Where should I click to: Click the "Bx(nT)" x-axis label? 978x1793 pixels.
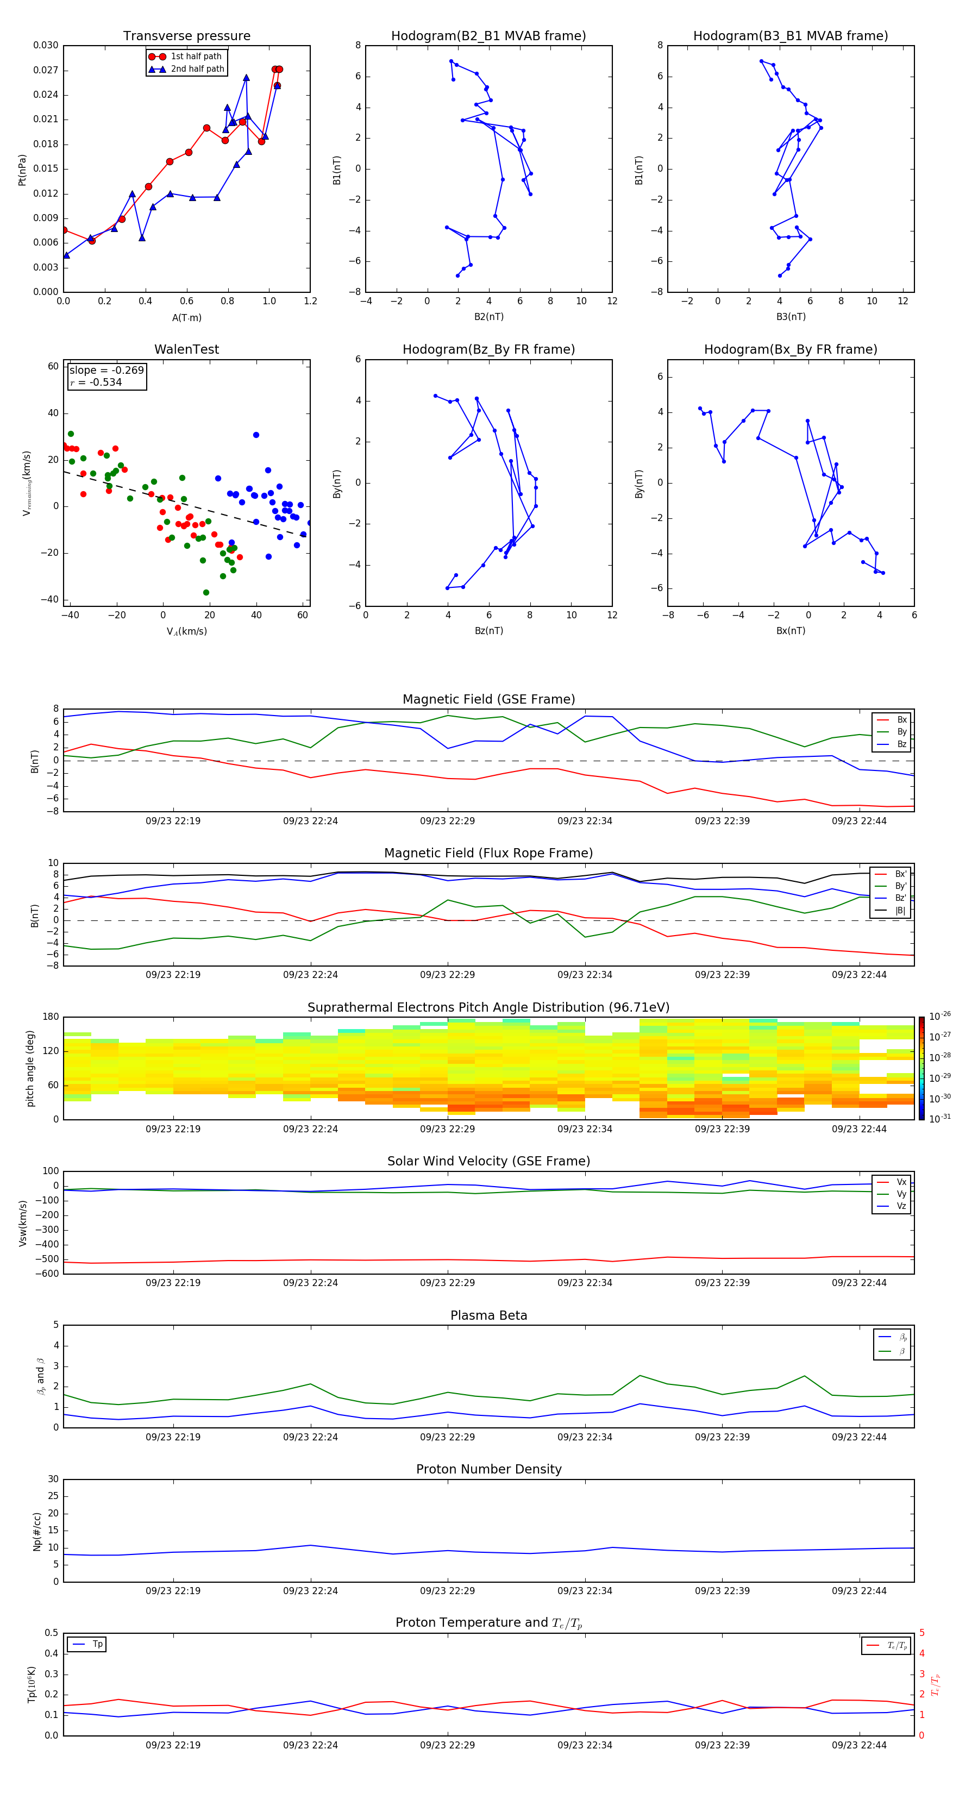point(791,631)
